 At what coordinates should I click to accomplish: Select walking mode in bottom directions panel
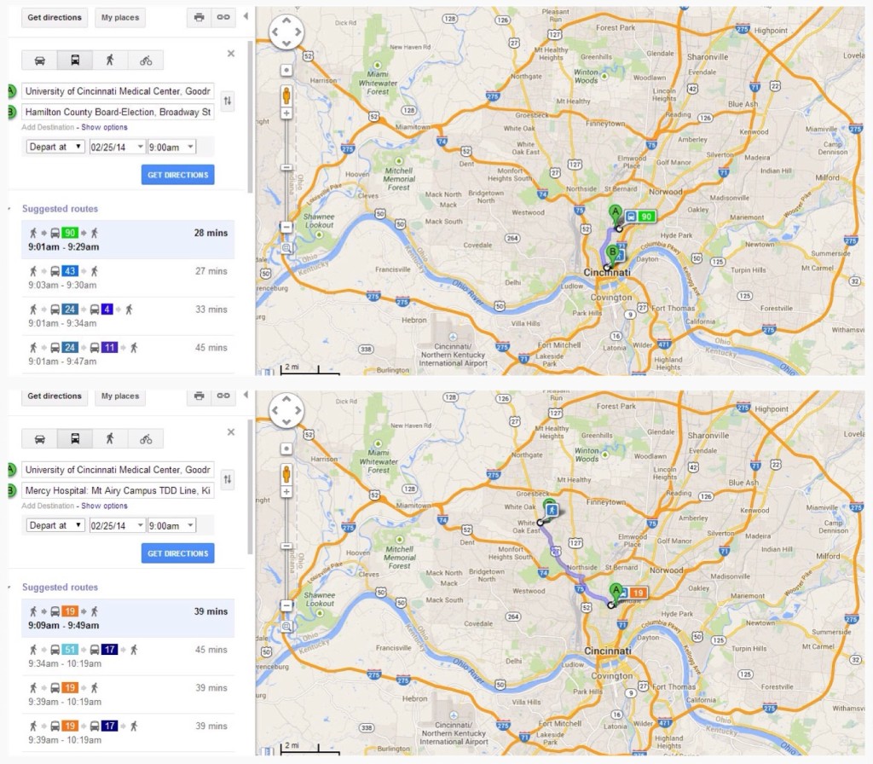coord(110,439)
